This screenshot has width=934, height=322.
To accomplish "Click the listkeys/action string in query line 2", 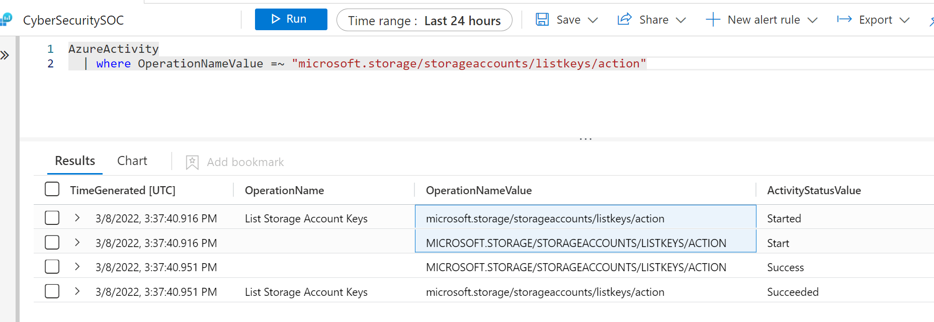I will point(469,63).
